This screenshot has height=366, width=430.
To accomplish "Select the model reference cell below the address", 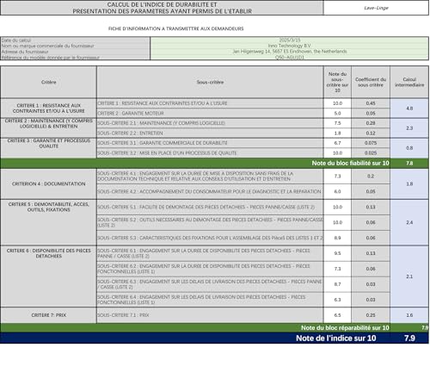I will point(290,57).
